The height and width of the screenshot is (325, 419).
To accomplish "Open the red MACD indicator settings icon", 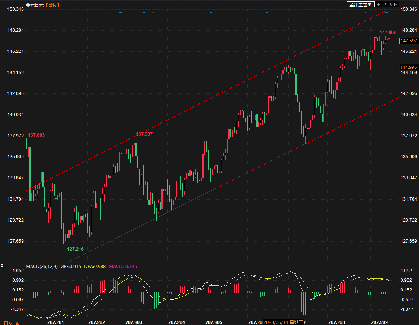I will pyautogui.click(x=2, y=265).
